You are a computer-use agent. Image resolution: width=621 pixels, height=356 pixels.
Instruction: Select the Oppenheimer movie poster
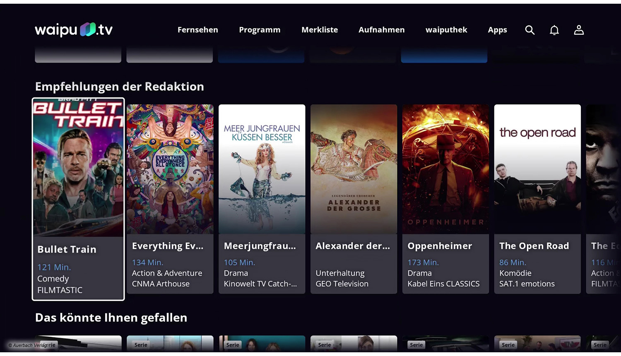pyautogui.click(x=445, y=169)
